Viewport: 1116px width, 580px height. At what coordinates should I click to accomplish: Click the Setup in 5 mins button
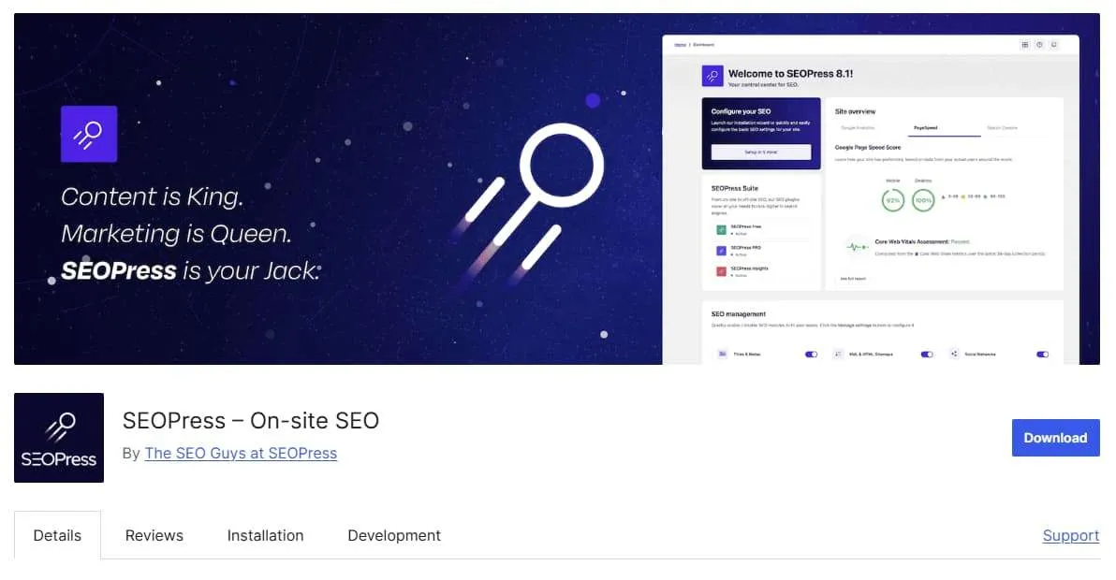pos(761,152)
